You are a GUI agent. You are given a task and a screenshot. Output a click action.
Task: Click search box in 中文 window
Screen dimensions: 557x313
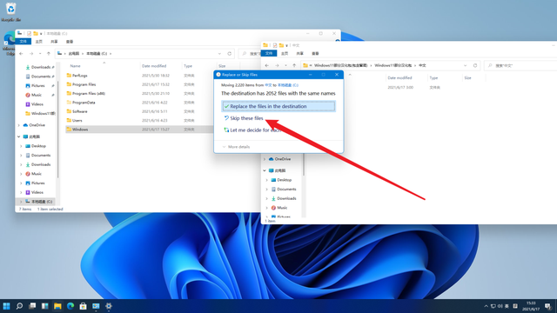click(520, 65)
